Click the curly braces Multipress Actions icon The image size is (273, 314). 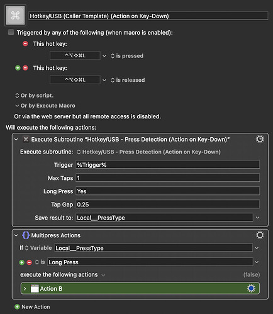[x=26, y=235]
